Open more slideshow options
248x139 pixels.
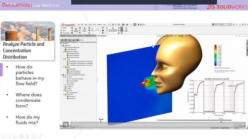point(40,136)
